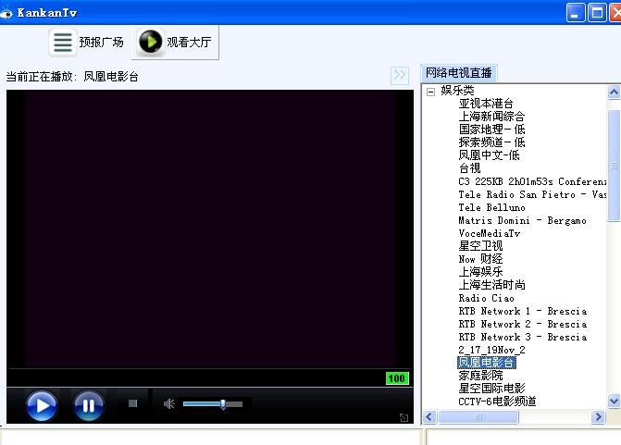
Task: Click the black video display area
Action: [210, 229]
